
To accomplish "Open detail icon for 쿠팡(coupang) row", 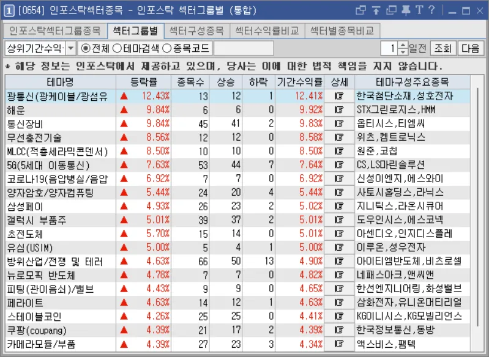I will pyautogui.click(x=339, y=330).
